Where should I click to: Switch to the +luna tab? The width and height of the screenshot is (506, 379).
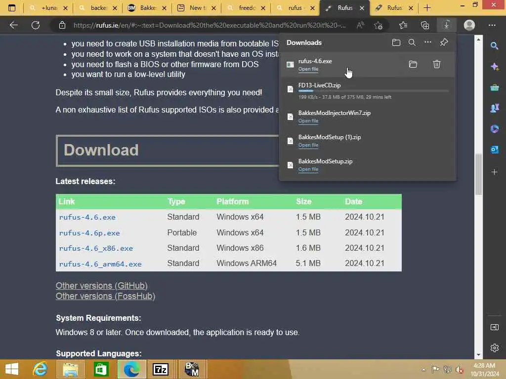click(x=49, y=8)
